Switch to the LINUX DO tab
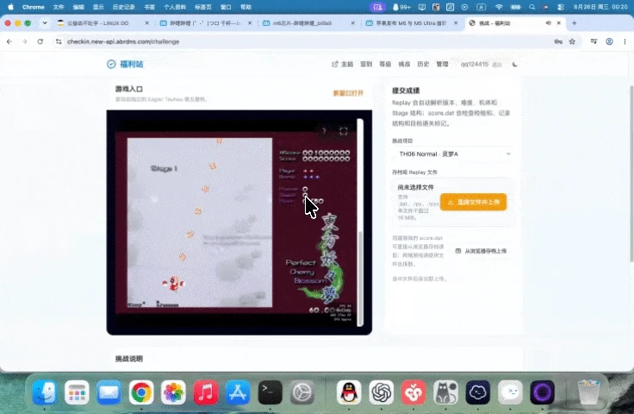 (x=103, y=23)
